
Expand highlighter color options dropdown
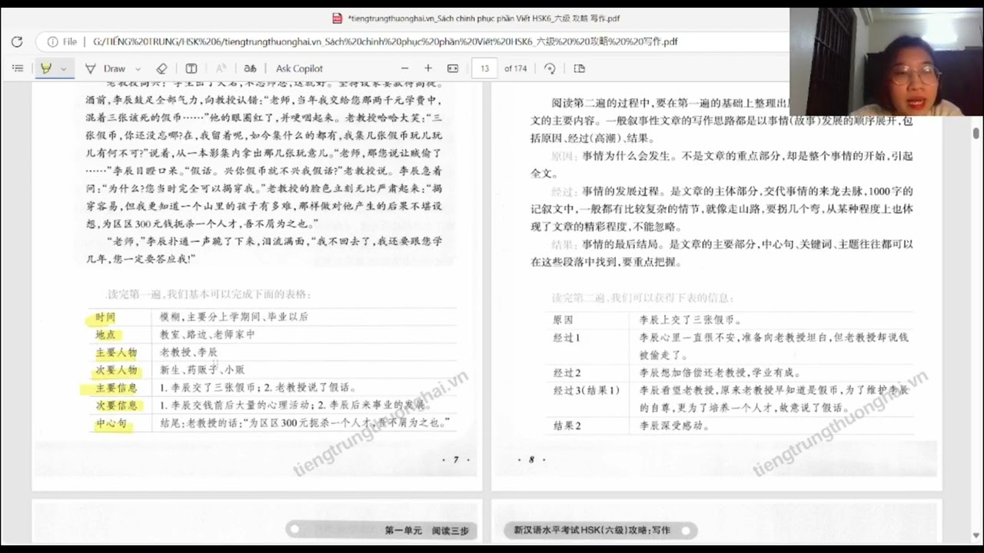(x=64, y=68)
